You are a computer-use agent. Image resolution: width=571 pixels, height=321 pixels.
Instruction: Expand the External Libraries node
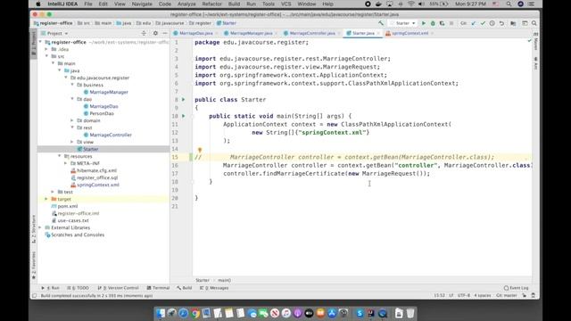click(40, 227)
